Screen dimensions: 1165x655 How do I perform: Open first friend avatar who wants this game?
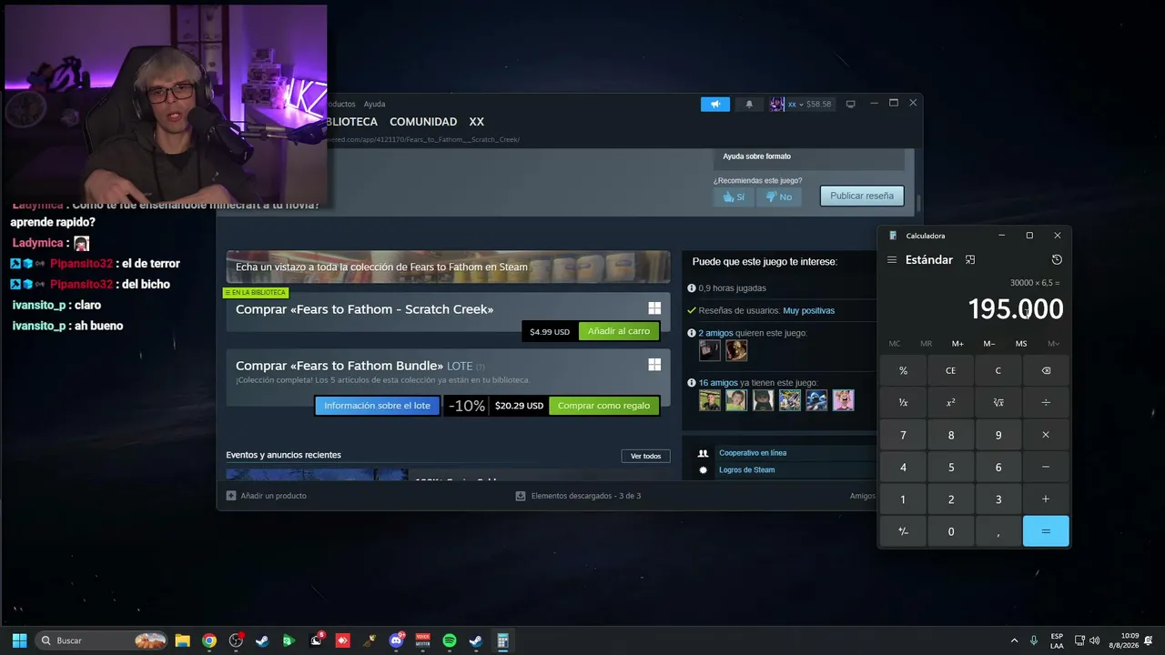pyautogui.click(x=710, y=350)
